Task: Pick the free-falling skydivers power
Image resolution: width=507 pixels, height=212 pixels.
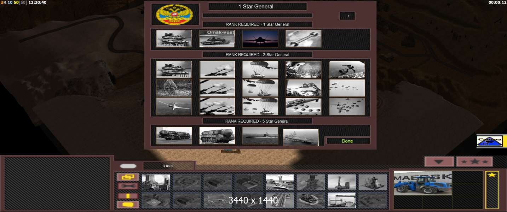Action: click(x=347, y=70)
